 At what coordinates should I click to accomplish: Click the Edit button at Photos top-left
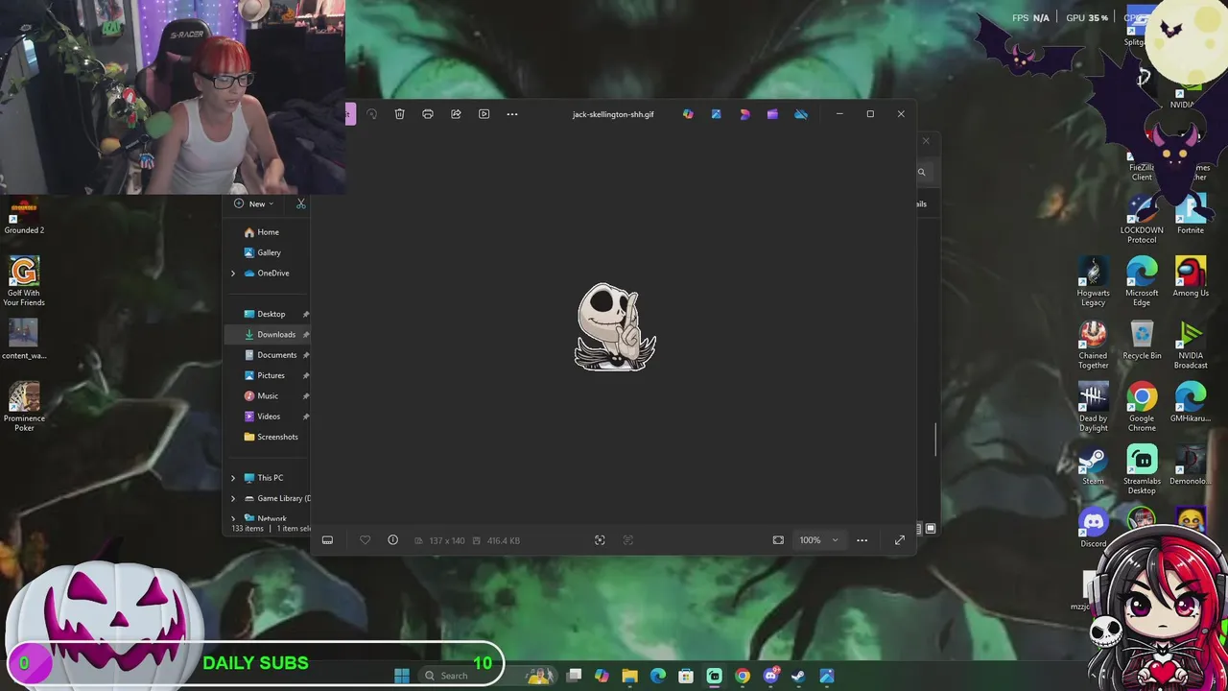pyautogui.click(x=350, y=114)
